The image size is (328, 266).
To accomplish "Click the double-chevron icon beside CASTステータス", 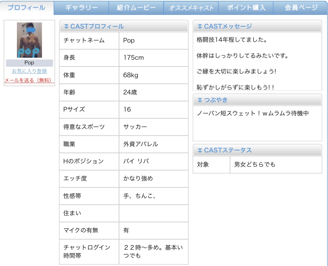I will (200, 150).
